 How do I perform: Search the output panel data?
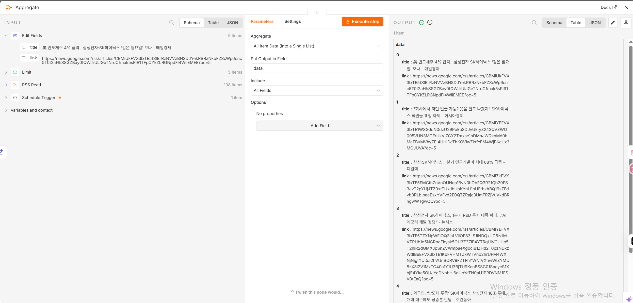534,23
